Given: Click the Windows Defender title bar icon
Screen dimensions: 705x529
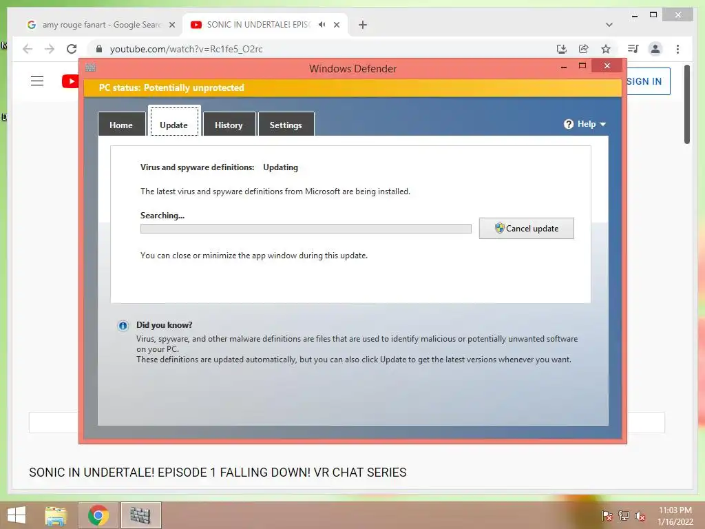Looking at the screenshot, I should [x=90, y=68].
